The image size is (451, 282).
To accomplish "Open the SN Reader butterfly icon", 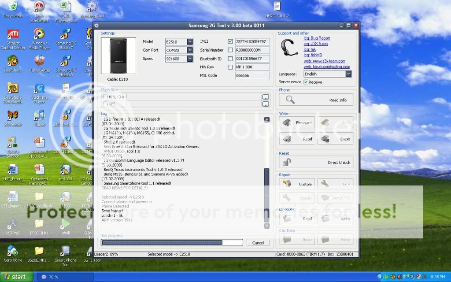I will tap(13, 118).
